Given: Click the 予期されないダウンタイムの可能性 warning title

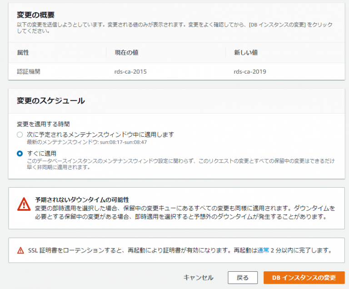Looking at the screenshot, I should [82, 199].
